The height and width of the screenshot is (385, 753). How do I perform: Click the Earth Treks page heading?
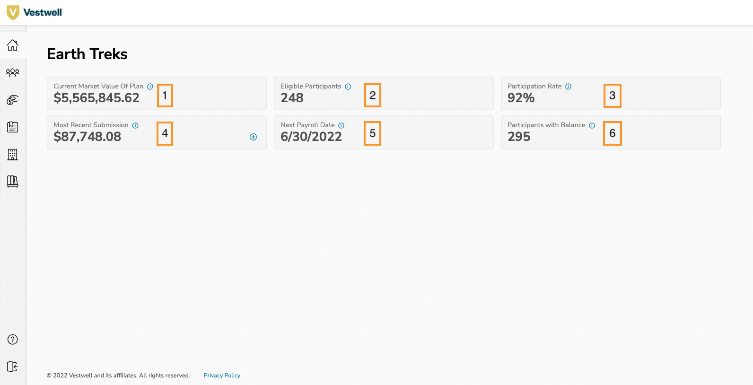click(x=88, y=54)
